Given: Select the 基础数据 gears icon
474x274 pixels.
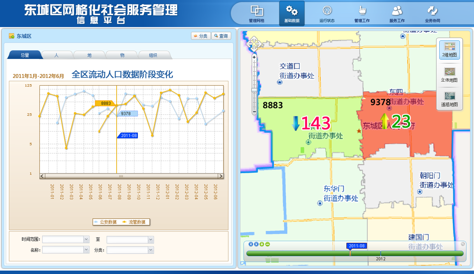Looking at the screenshot, I should tap(292, 10).
